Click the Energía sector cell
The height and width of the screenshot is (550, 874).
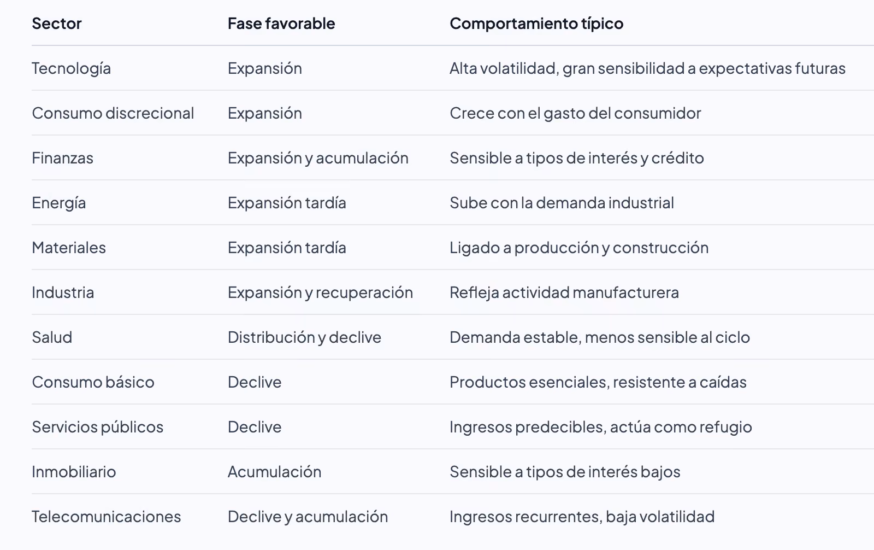coord(59,203)
